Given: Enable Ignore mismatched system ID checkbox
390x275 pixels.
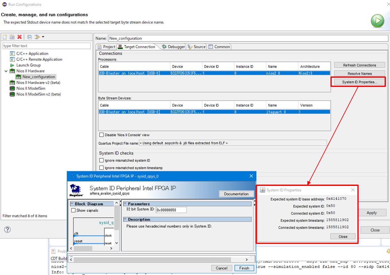Looking at the screenshot, I should tap(101, 160).
